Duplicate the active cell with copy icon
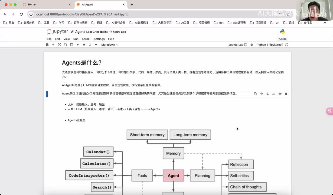 point(256,94)
